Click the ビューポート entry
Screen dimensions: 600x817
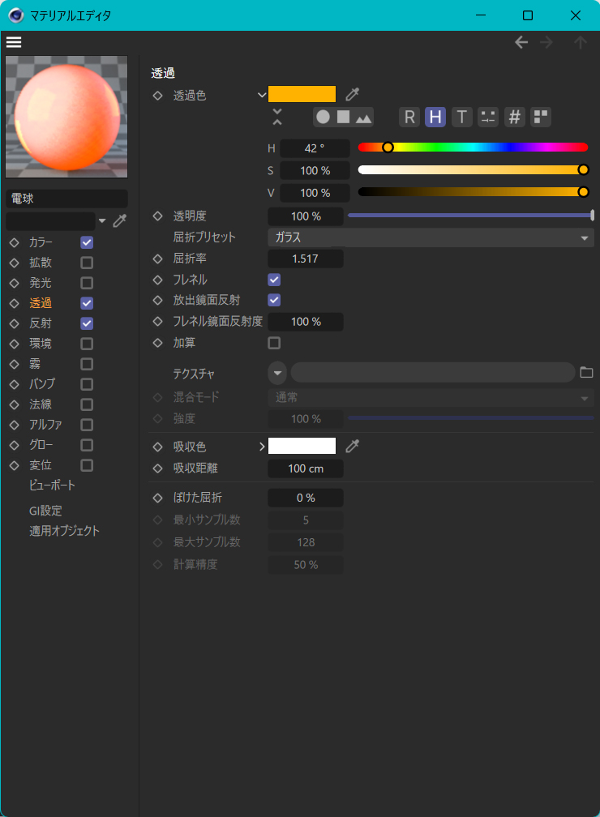point(52,485)
